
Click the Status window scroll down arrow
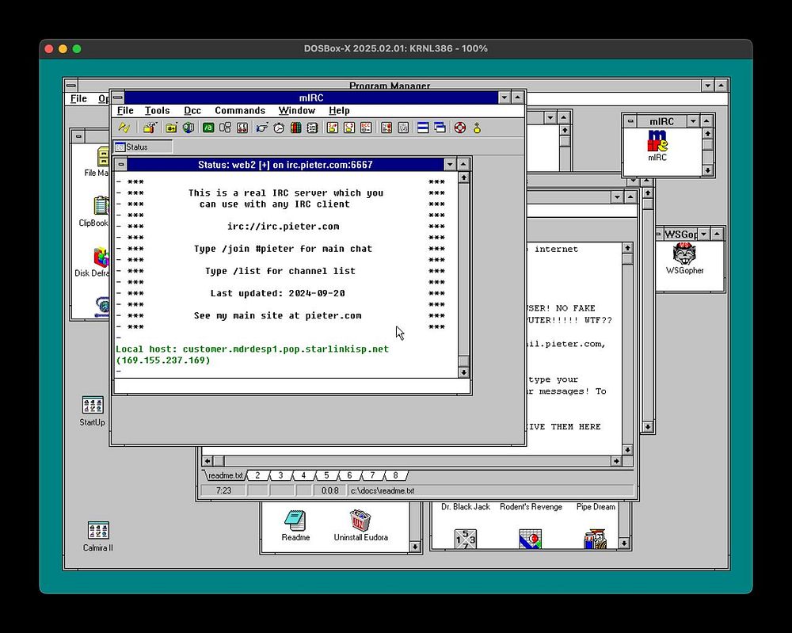tap(464, 372)
